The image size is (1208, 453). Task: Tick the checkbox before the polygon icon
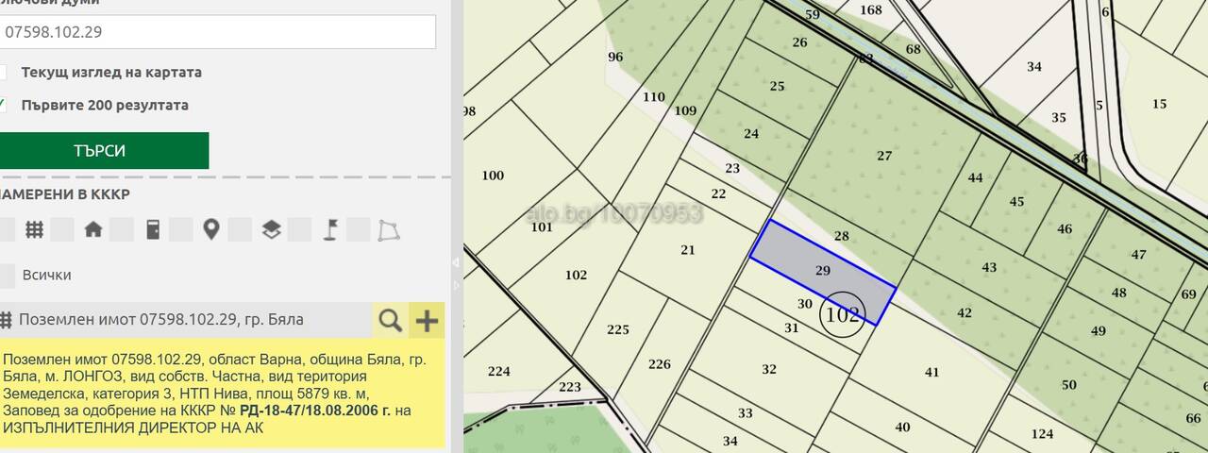point(359,229)
